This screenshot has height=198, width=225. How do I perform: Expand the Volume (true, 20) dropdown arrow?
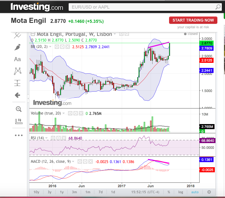tap(64, 113)
